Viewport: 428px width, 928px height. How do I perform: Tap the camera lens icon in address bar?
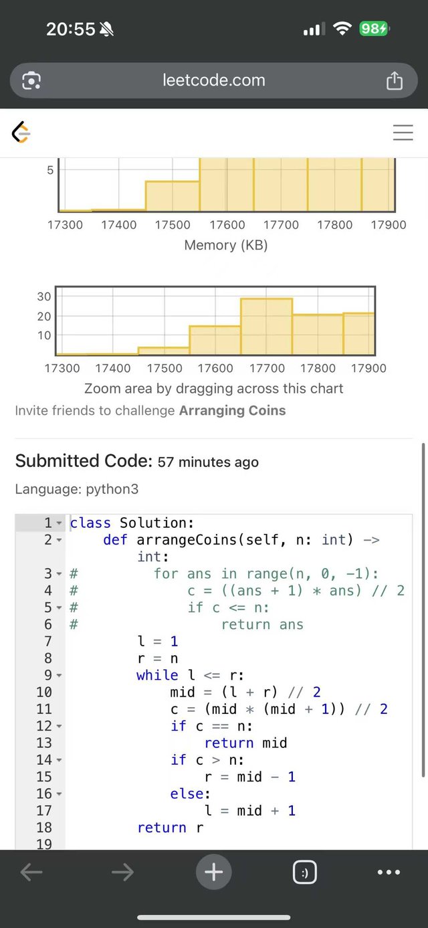click(31, 81)
